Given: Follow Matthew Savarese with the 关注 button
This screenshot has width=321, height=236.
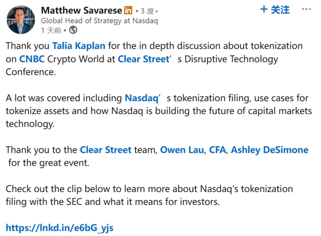Looking at the screenshot, I should click(275, 10).
